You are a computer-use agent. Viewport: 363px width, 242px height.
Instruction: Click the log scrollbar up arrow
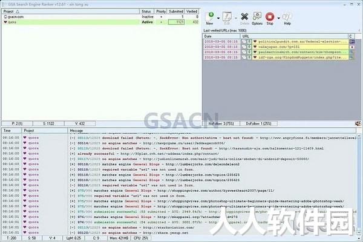click(x=359, y=136)
